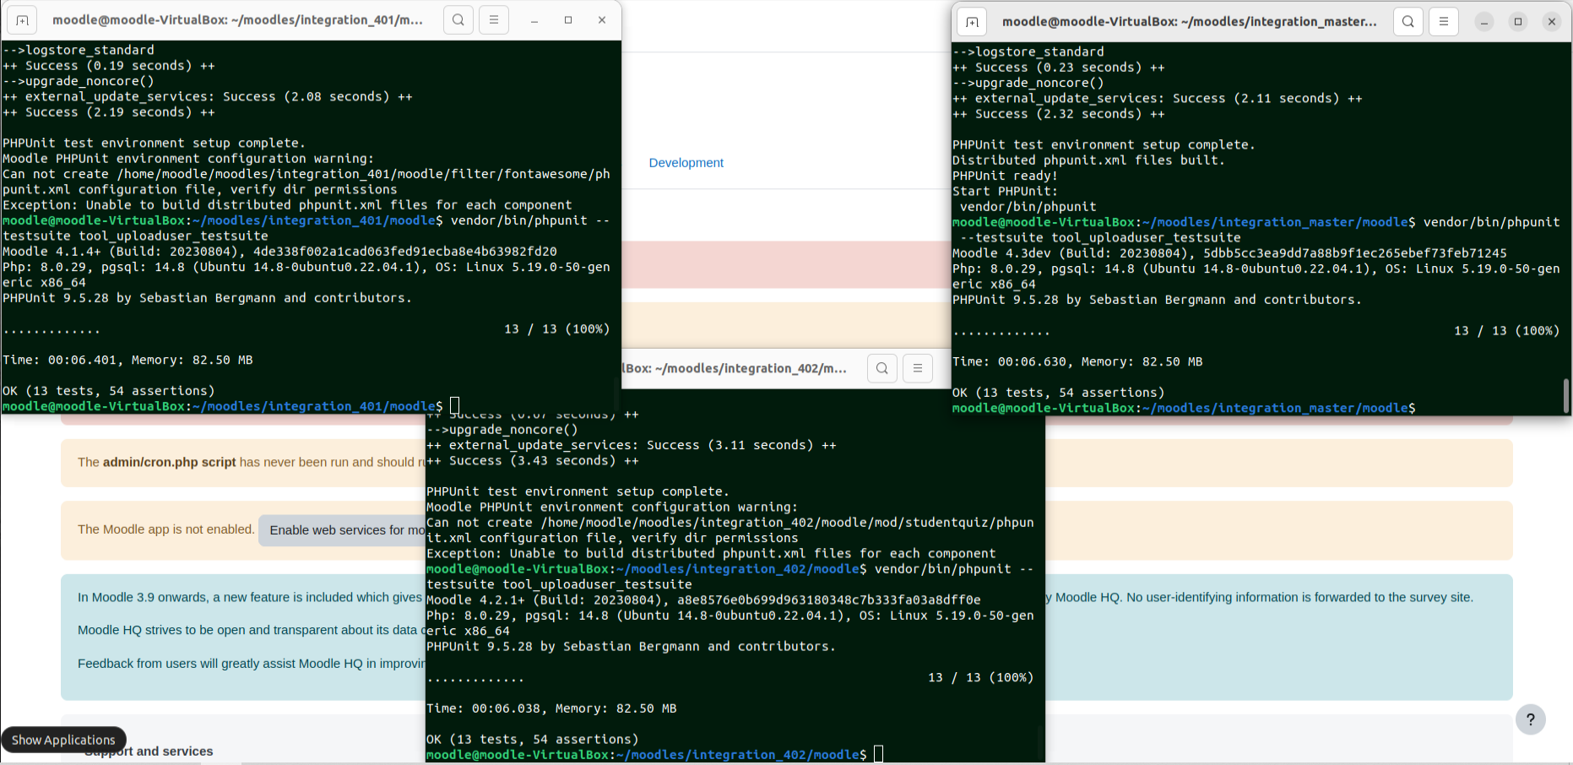The height and width of the screenshot is (765, 1573).
Task: Click search icon in integration_402 terminal
Action: [882, 368]
